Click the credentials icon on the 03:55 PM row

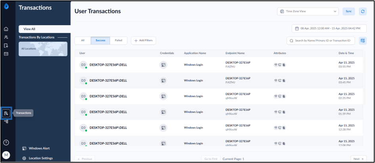(163, 65)
